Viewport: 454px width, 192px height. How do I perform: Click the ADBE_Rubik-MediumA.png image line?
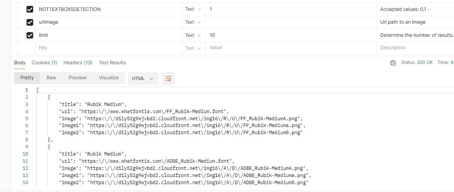pos(184,168)
